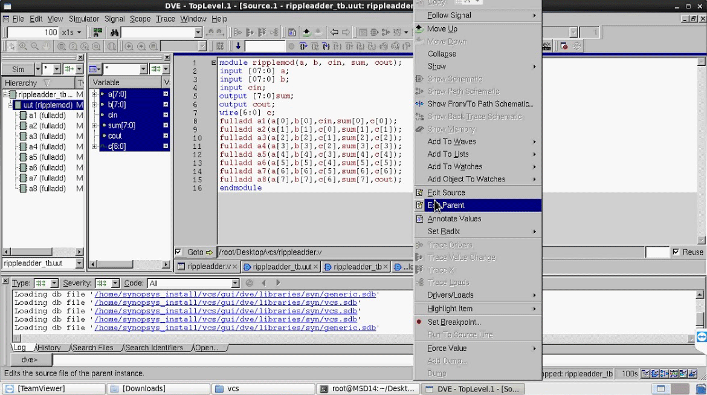
Task: Open the x1s time unit dropdown
Action: pyautogui.click(x=79, y=33)
